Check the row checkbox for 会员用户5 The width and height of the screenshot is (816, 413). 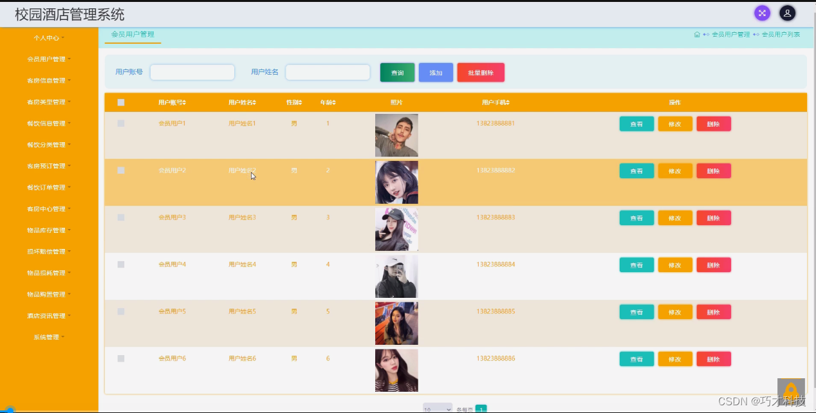pyautogui.click(x=121, y=311)
